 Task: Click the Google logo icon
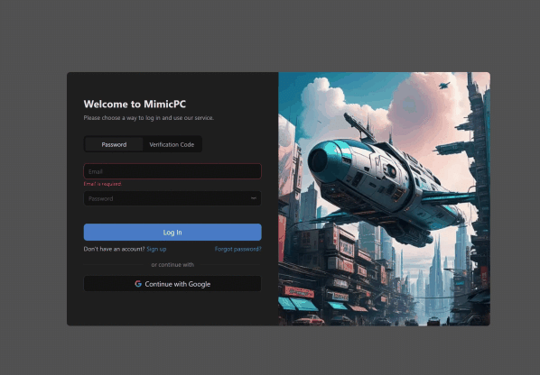click(x=138, y=284)
